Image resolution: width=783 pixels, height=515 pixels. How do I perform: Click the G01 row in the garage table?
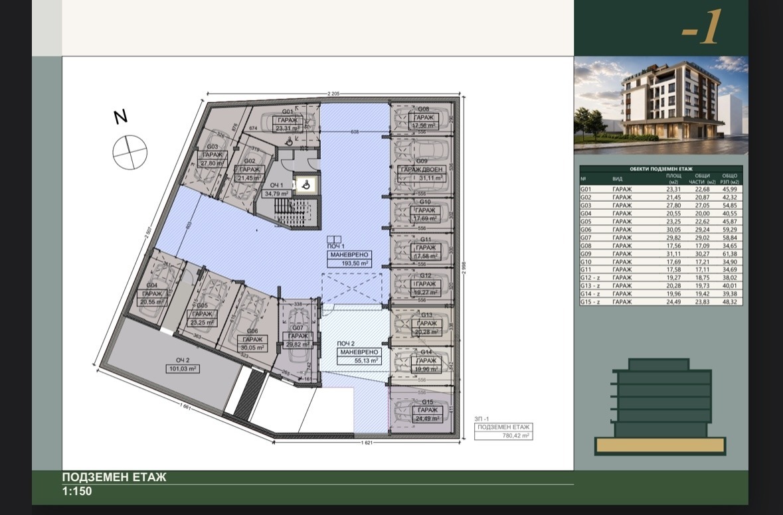tap(661, 189)
